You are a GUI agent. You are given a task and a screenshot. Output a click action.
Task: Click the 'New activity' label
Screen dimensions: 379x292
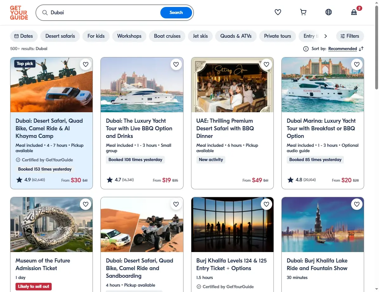(211, 160)
